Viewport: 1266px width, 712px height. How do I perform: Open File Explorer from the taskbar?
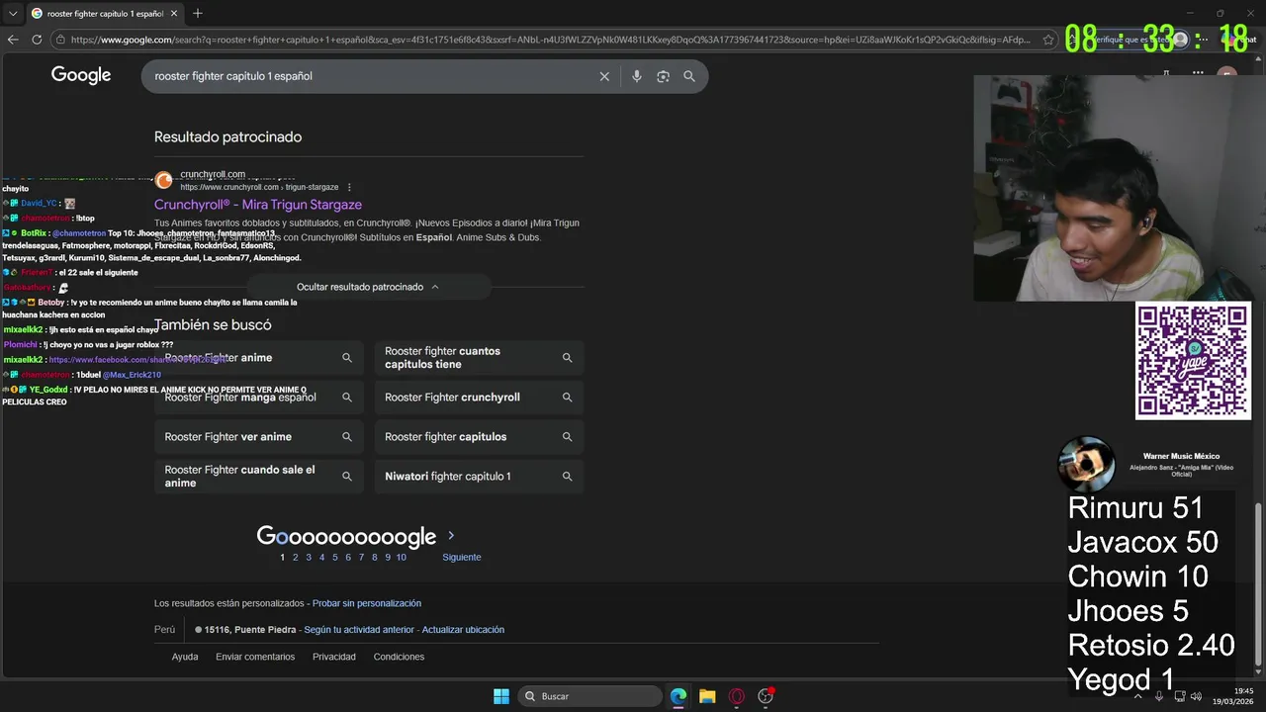(707, 696)
